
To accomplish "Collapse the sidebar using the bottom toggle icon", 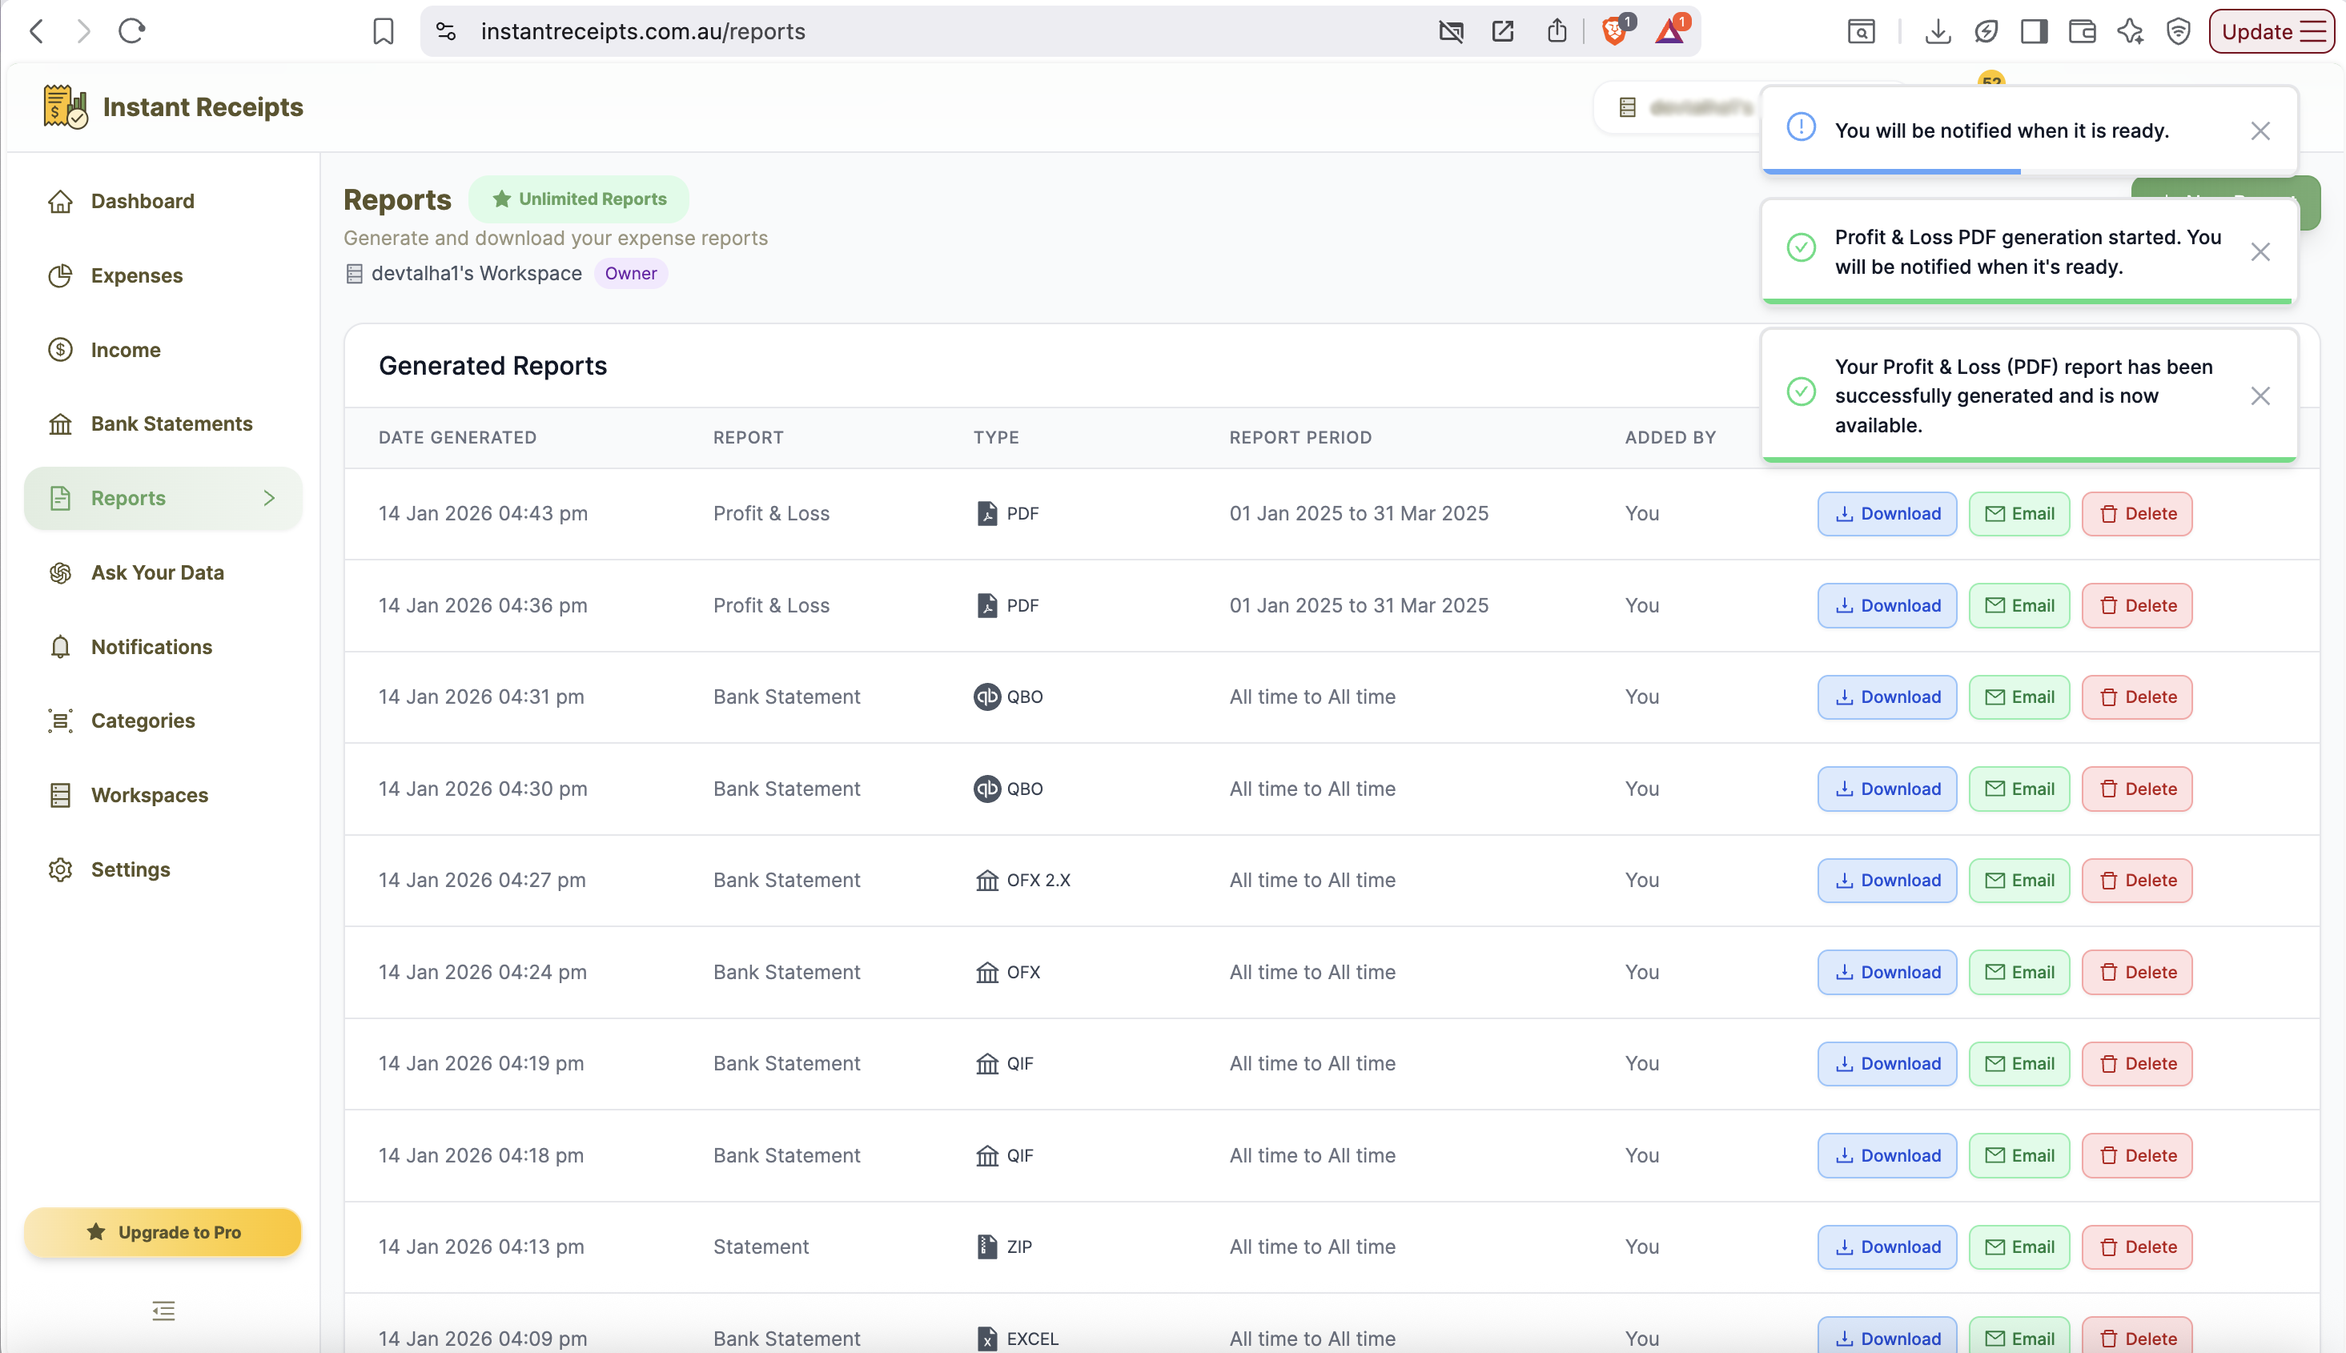I will click(x=163, y=1311).
